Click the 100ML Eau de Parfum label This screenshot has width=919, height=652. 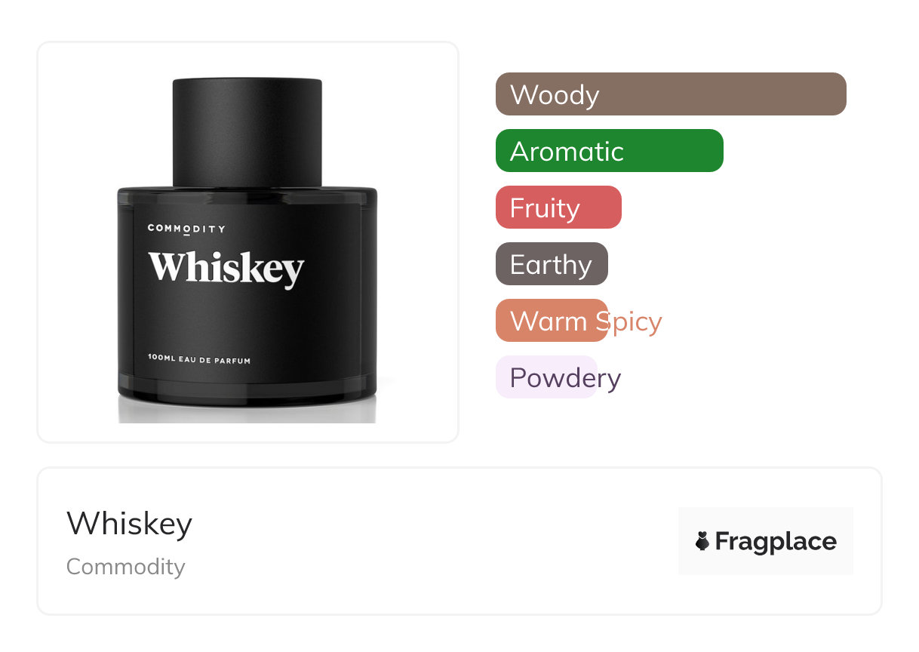pyautogui.click(x=199, y=360)
